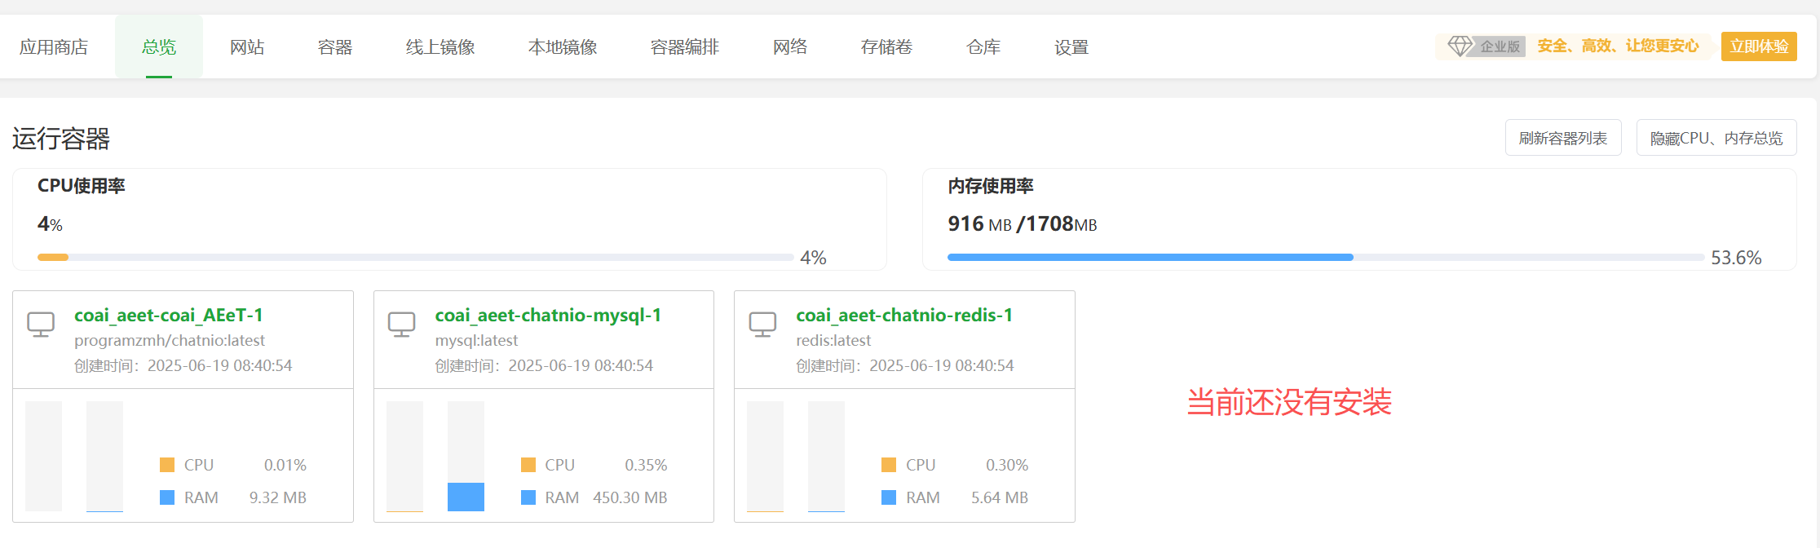1820x548 pixels.
Task: Open container coai_aeet-chatnio-redis-1 link
Action: 904,316
